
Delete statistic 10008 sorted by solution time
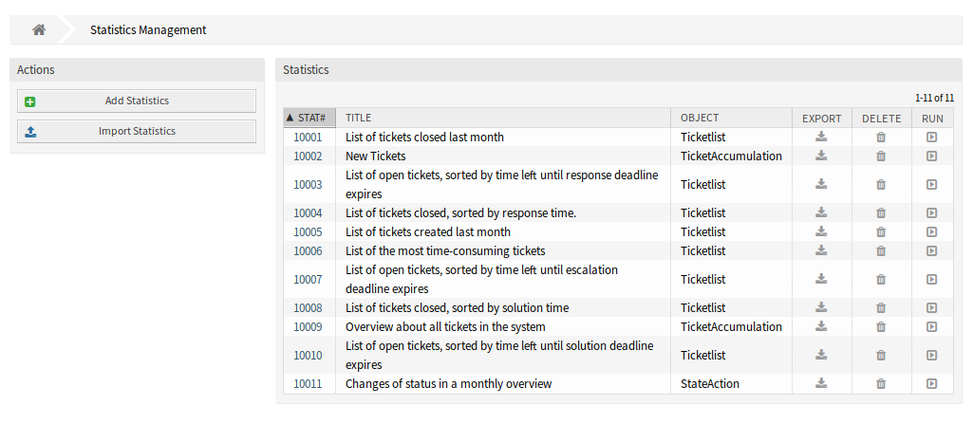[881, 307]
